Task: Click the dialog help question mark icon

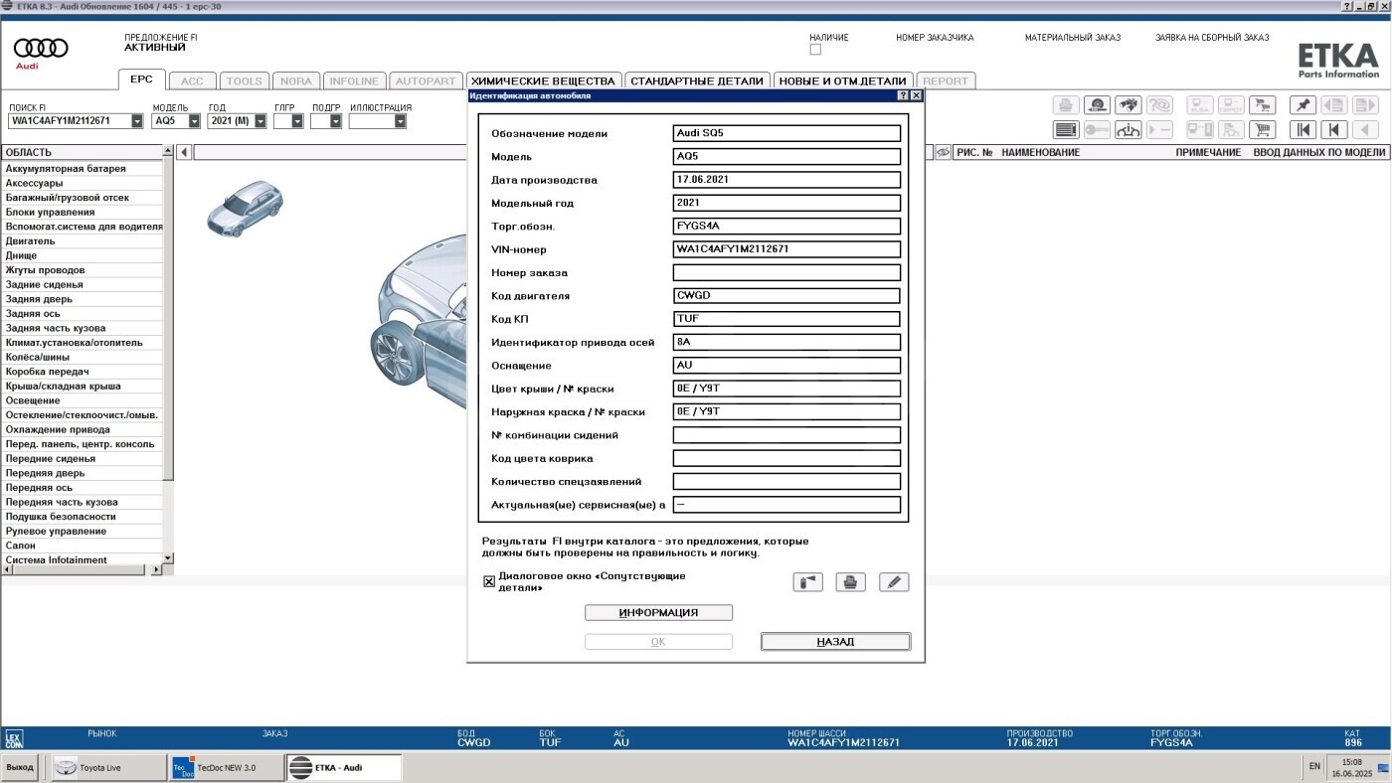Action: pyautogui.click(x=903, y=95)
